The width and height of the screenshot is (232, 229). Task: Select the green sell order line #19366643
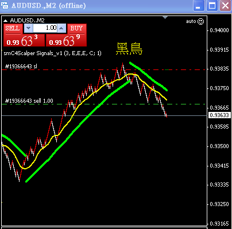coord(103,104)
